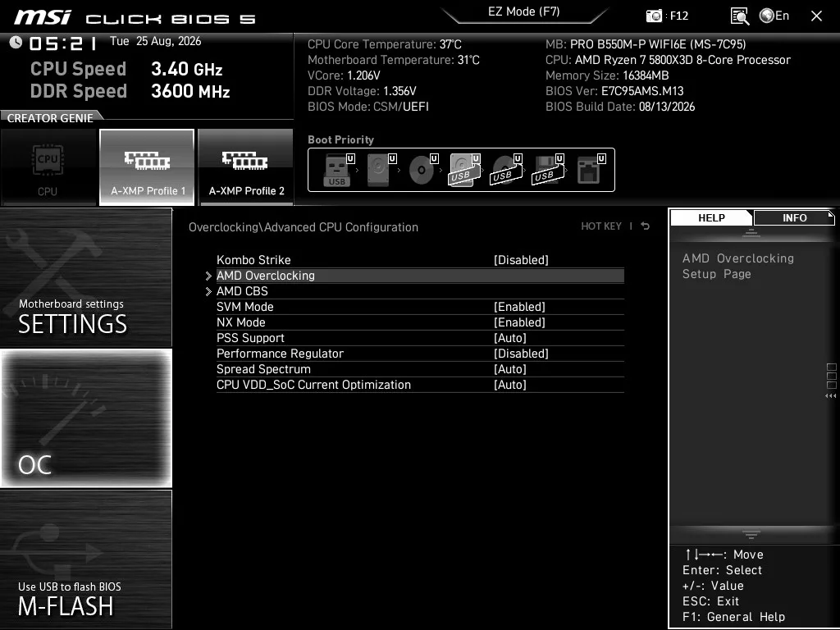This screenshot has height=630, width=840.
Task: Change the NX Mode [Enabled] value
Action: [519, 322]
